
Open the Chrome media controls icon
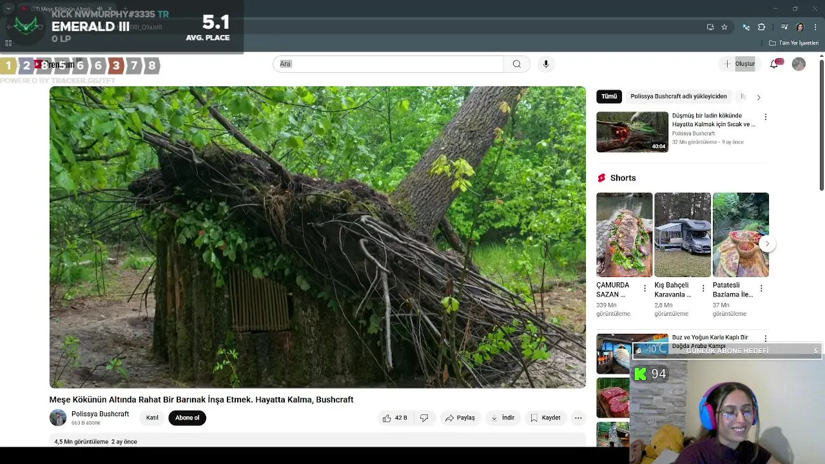pyautogui.click(x=784, y=27)
